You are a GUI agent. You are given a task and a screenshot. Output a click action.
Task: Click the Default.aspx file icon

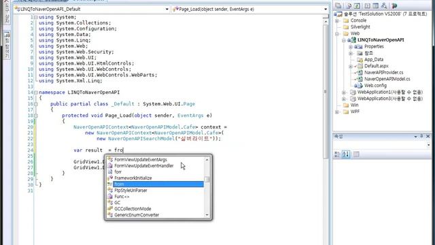tap(360, 66)
